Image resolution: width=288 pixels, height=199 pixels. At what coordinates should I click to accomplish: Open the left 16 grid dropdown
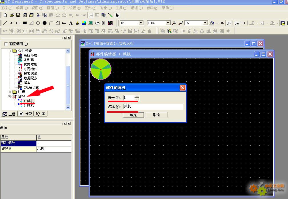pos(141,23)
